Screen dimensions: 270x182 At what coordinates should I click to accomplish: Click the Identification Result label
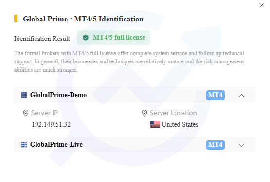click(x=42, y=39)
